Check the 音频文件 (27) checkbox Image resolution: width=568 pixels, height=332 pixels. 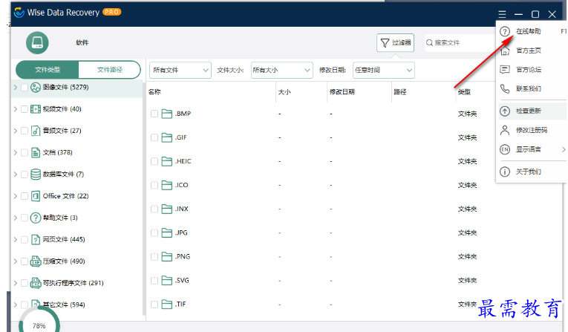click(25, 131)
